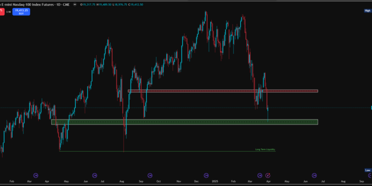This screenshot has width=372, height=186.
Task: Select the red resistance zone rectangle
Action: click(x=223, y=91)
